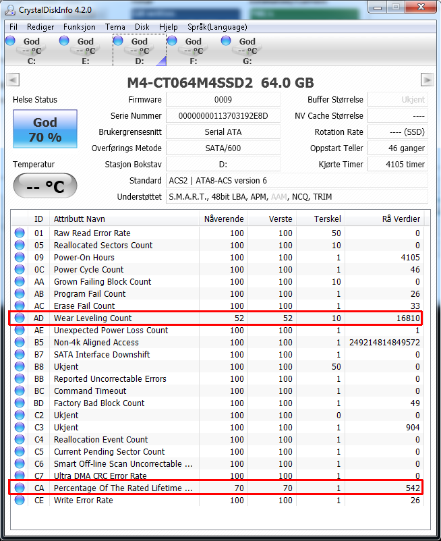Click the ---- (SSD) rotation rate field

tap(398, 132)
